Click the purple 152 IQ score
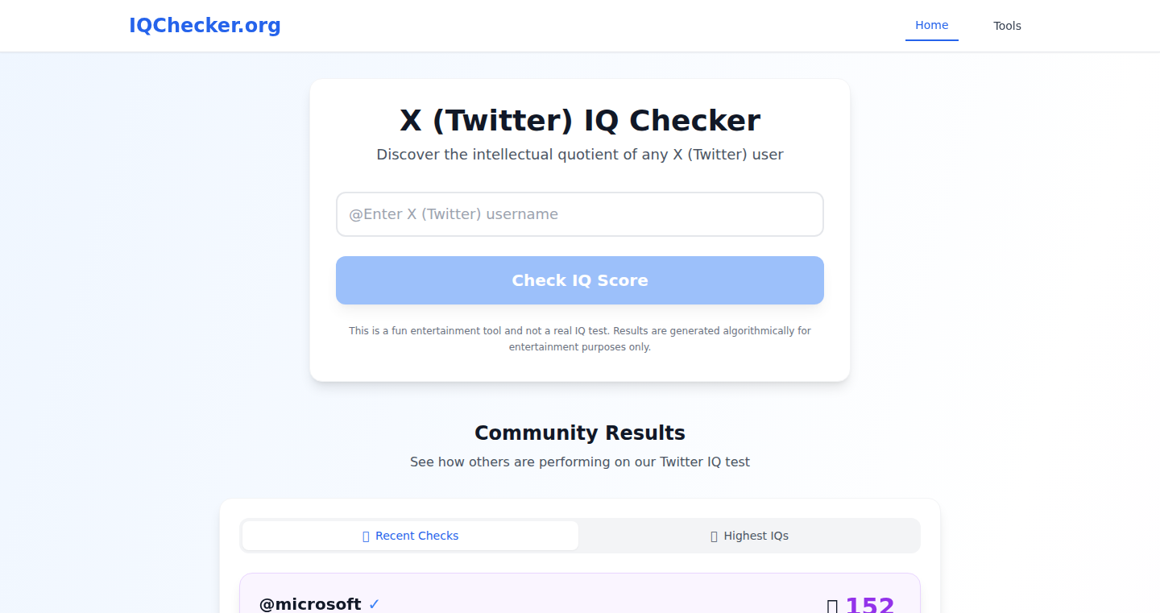The width and height of the screenshot is (1160, 613). click(870, 605)
